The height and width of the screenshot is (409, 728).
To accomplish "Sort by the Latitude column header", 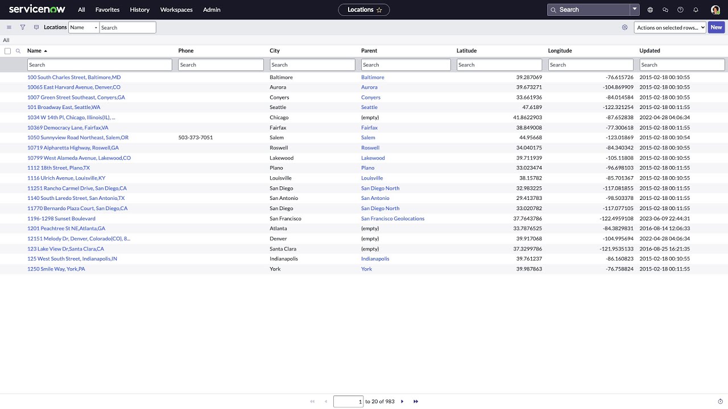I will pyautogui.click(x=466, y=51).
